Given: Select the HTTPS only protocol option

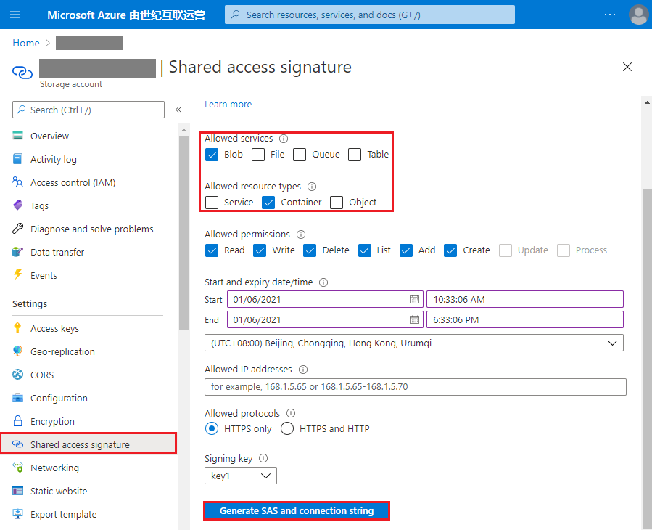Looking at the screenshot, I should (212, 428).
